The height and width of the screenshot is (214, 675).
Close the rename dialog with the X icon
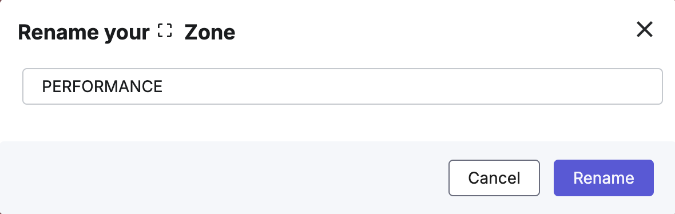click(645, 30)
